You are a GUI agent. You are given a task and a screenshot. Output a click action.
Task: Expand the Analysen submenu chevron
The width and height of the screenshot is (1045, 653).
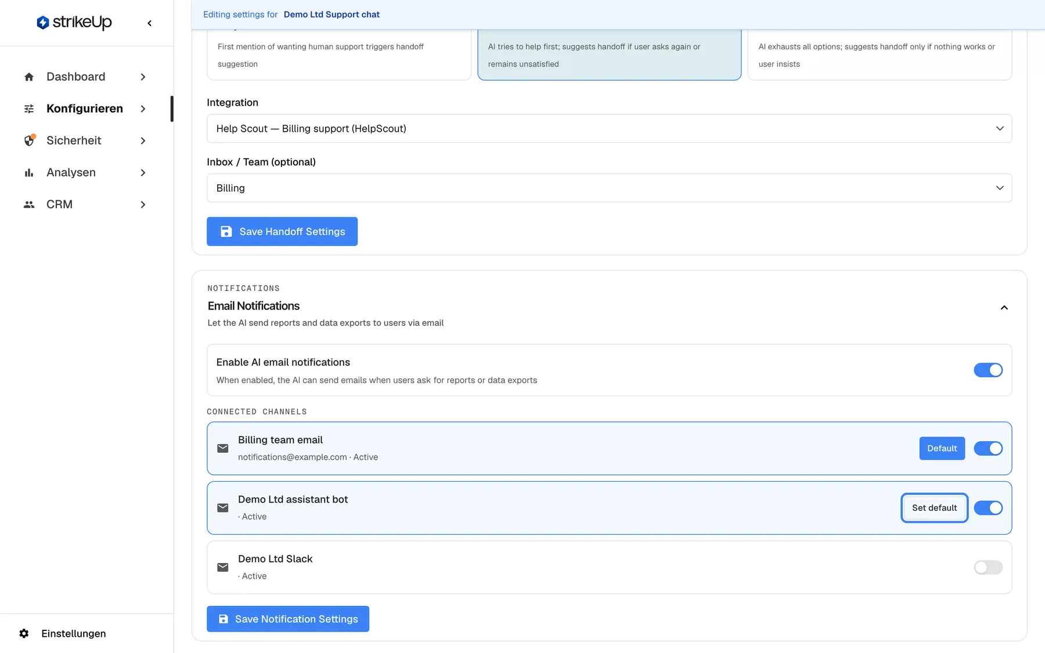pos(143,172)
